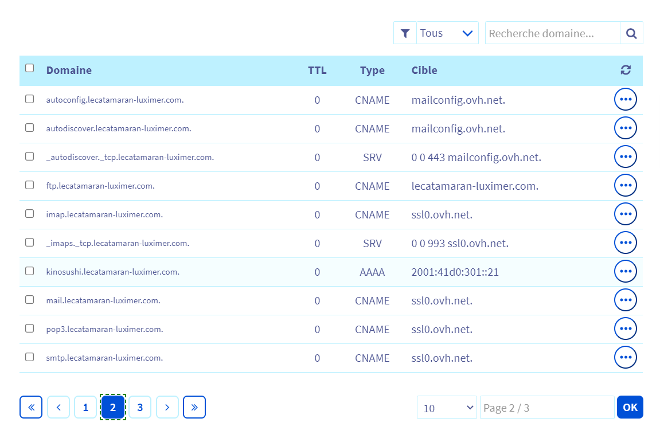Open actions menu for ftp.lecatamaran-luximer.com record

(625, 185)
